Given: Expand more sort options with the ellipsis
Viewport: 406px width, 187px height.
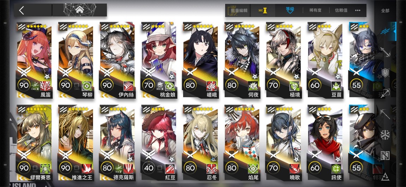Looking at the screenshot, I should pos(358,11).
